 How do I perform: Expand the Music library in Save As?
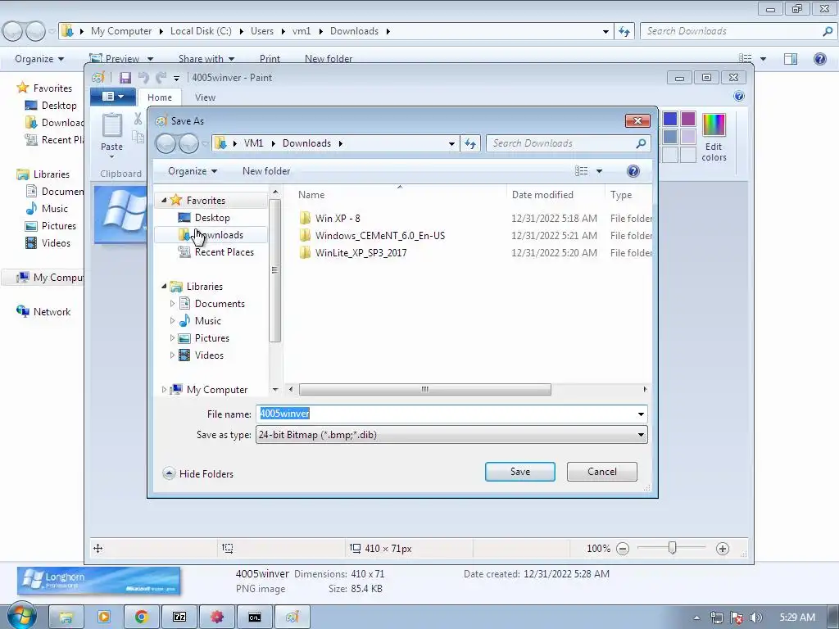(172, 320)
